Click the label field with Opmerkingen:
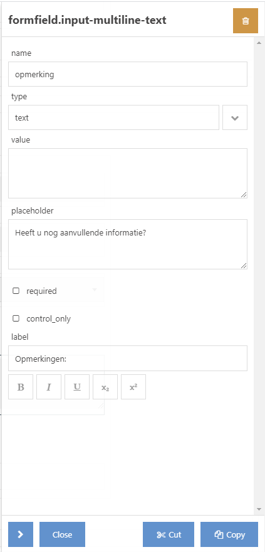 pyautogui.click(x=128, y=359)
